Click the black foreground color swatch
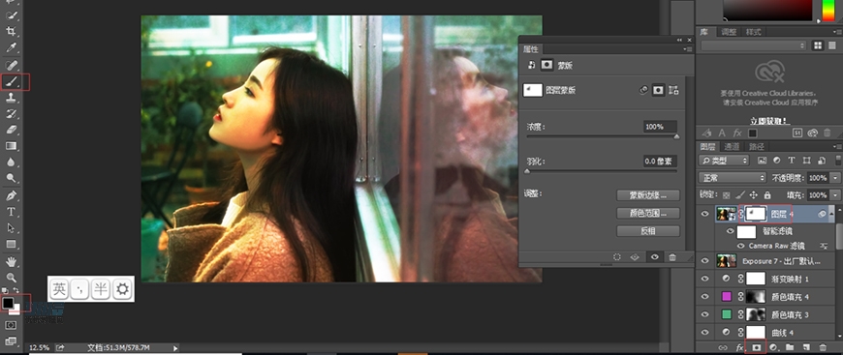This screenshot has width=843, height=355. click(x=8, y=303)
